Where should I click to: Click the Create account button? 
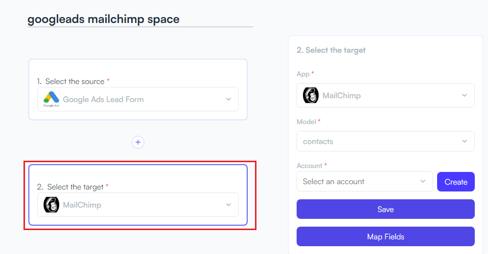pos(456,182)
